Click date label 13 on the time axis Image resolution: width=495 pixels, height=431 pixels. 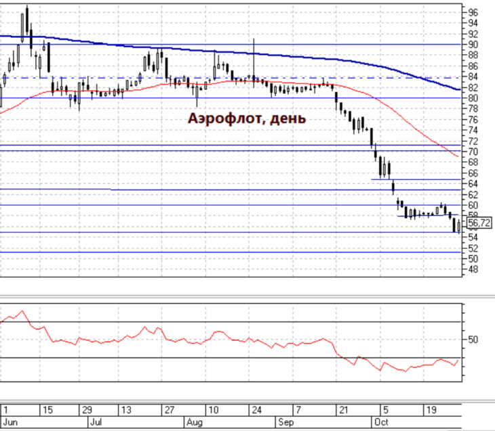[x=126, y=410]
